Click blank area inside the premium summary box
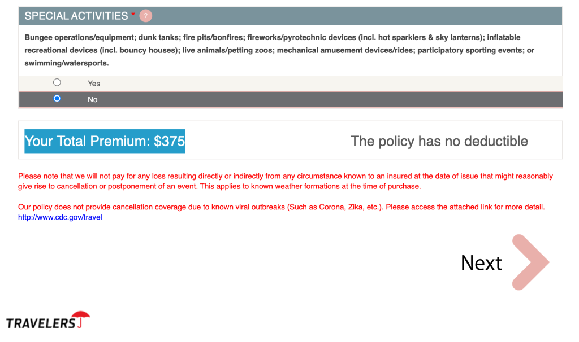 (266, 141)
